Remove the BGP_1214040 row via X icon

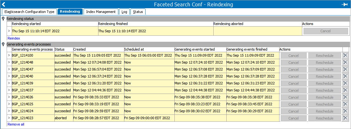[x=345, y=76]
